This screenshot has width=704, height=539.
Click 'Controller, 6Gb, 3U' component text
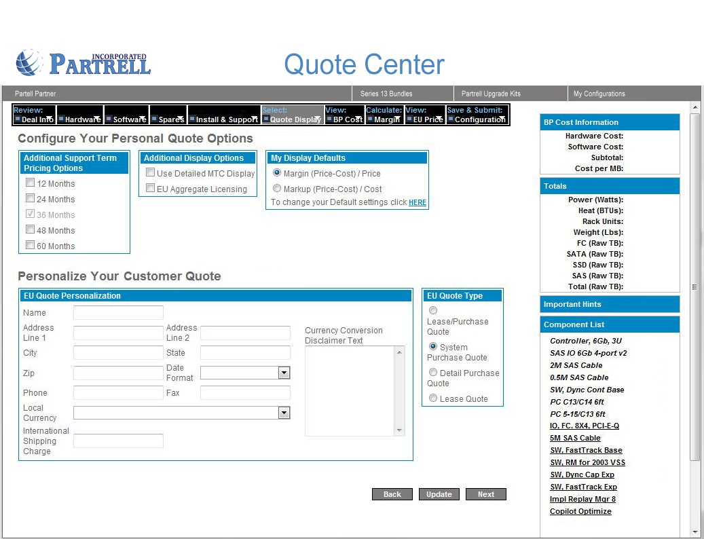[x=585, y=341]
